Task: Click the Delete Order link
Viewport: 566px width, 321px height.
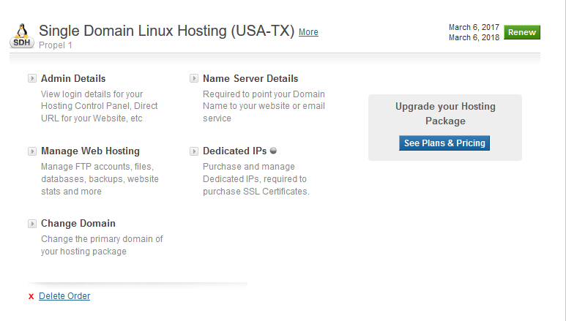Action: 64,295
